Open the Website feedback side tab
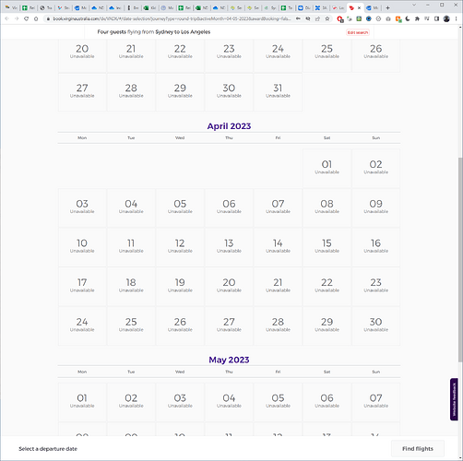463x461 pixels. coord(454,399)
